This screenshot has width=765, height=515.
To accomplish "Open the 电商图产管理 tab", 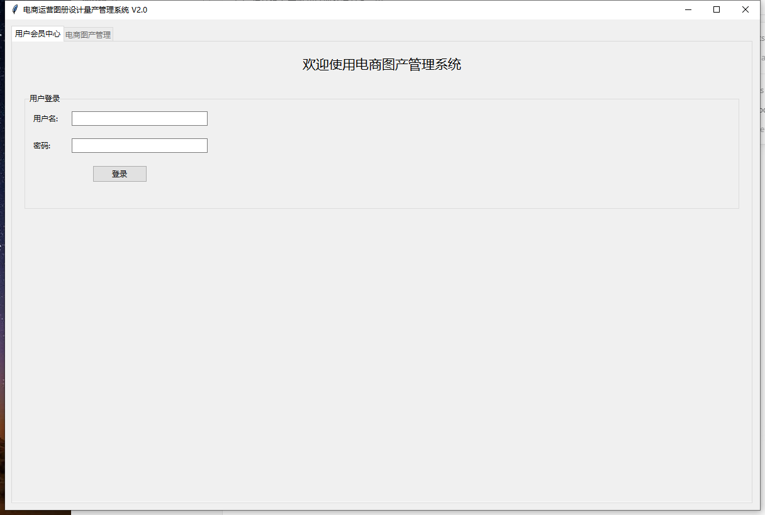I will pyautogui.click(x=88, y=35).
